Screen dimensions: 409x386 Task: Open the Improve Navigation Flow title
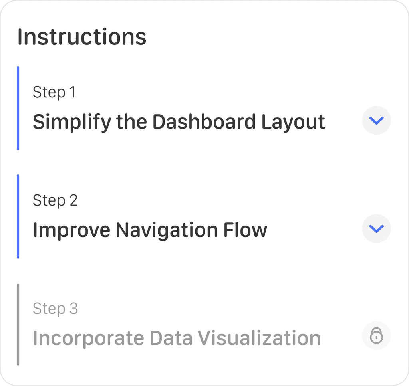pos(150,230)
